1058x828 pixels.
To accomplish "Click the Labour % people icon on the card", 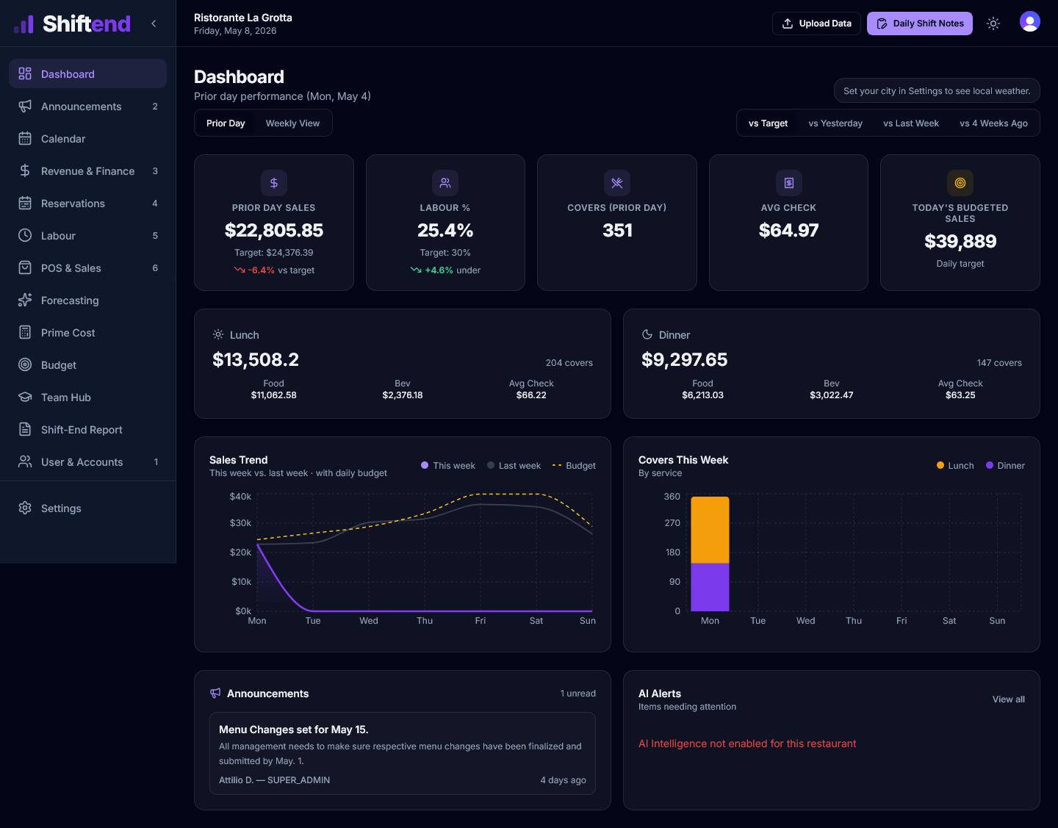I will click(x=445, y=183).
